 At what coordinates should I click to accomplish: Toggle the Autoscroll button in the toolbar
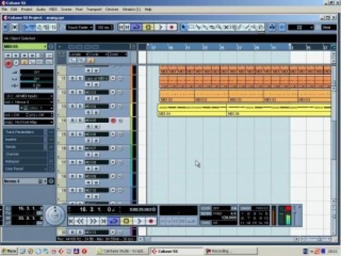coord(272,28)
